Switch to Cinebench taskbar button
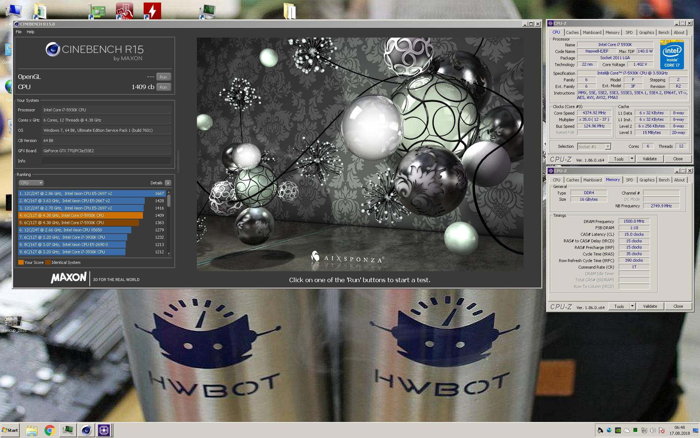700x438 pixels. tap(86, 431)
